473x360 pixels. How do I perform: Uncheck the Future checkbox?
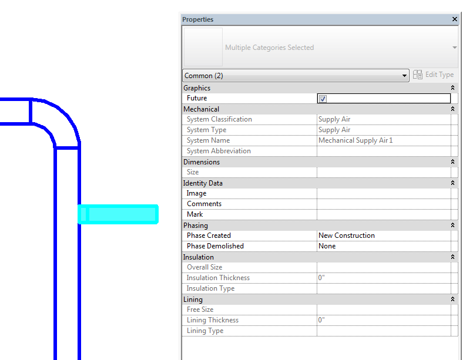(322, 98)
